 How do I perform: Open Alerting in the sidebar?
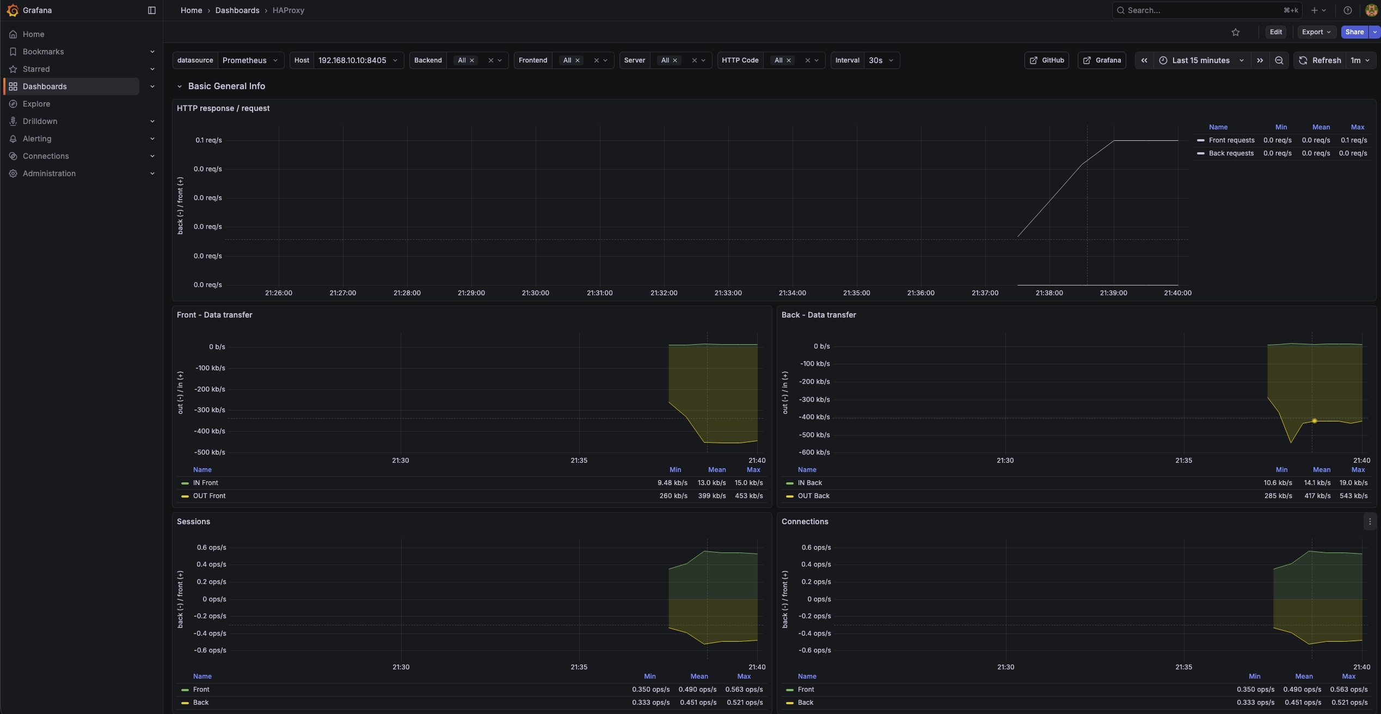[37, 139]
